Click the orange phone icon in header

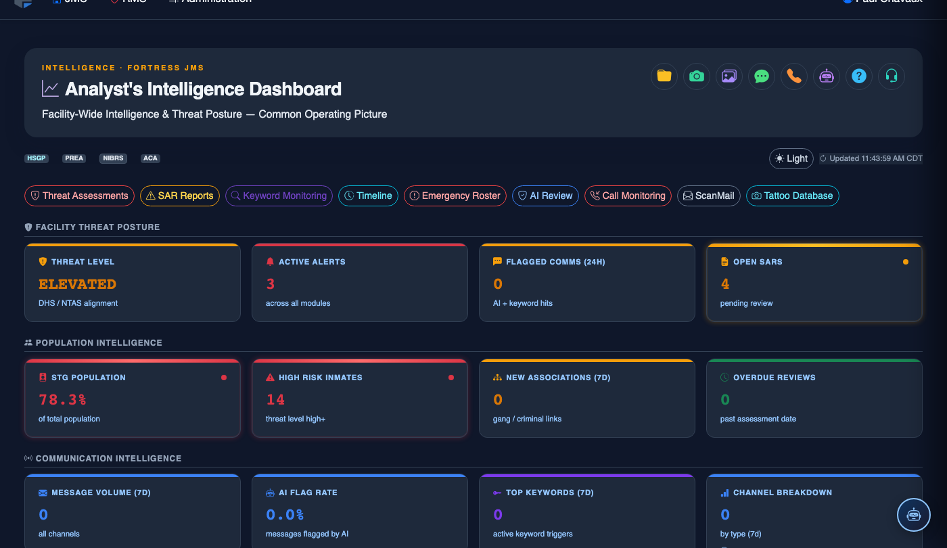794,76
